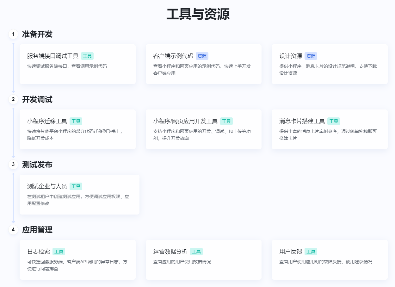
Task: Open the 客户端示例代码 card title
Action: tap(173, 56)
